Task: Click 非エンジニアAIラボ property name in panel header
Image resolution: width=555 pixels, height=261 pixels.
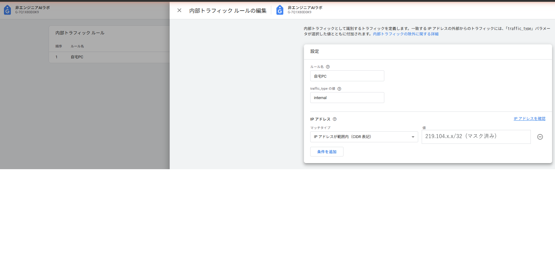Action: click(305, 8)
